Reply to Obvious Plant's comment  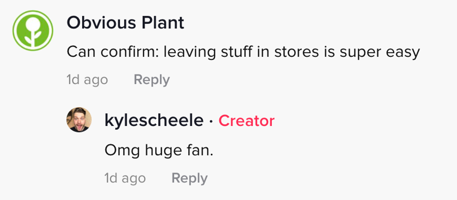click(x=152, y=80)
